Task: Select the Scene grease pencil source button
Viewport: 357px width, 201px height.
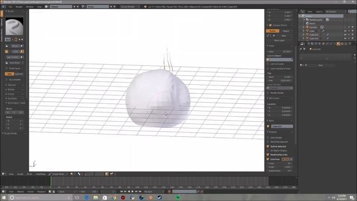Action: 273,31
